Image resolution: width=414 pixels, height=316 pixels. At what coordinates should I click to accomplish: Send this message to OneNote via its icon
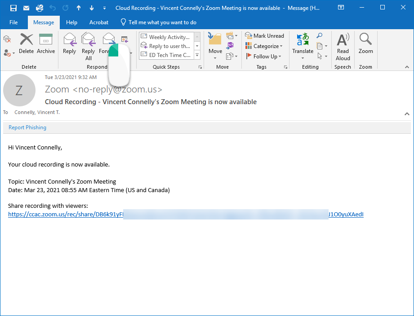coord(230,45)
